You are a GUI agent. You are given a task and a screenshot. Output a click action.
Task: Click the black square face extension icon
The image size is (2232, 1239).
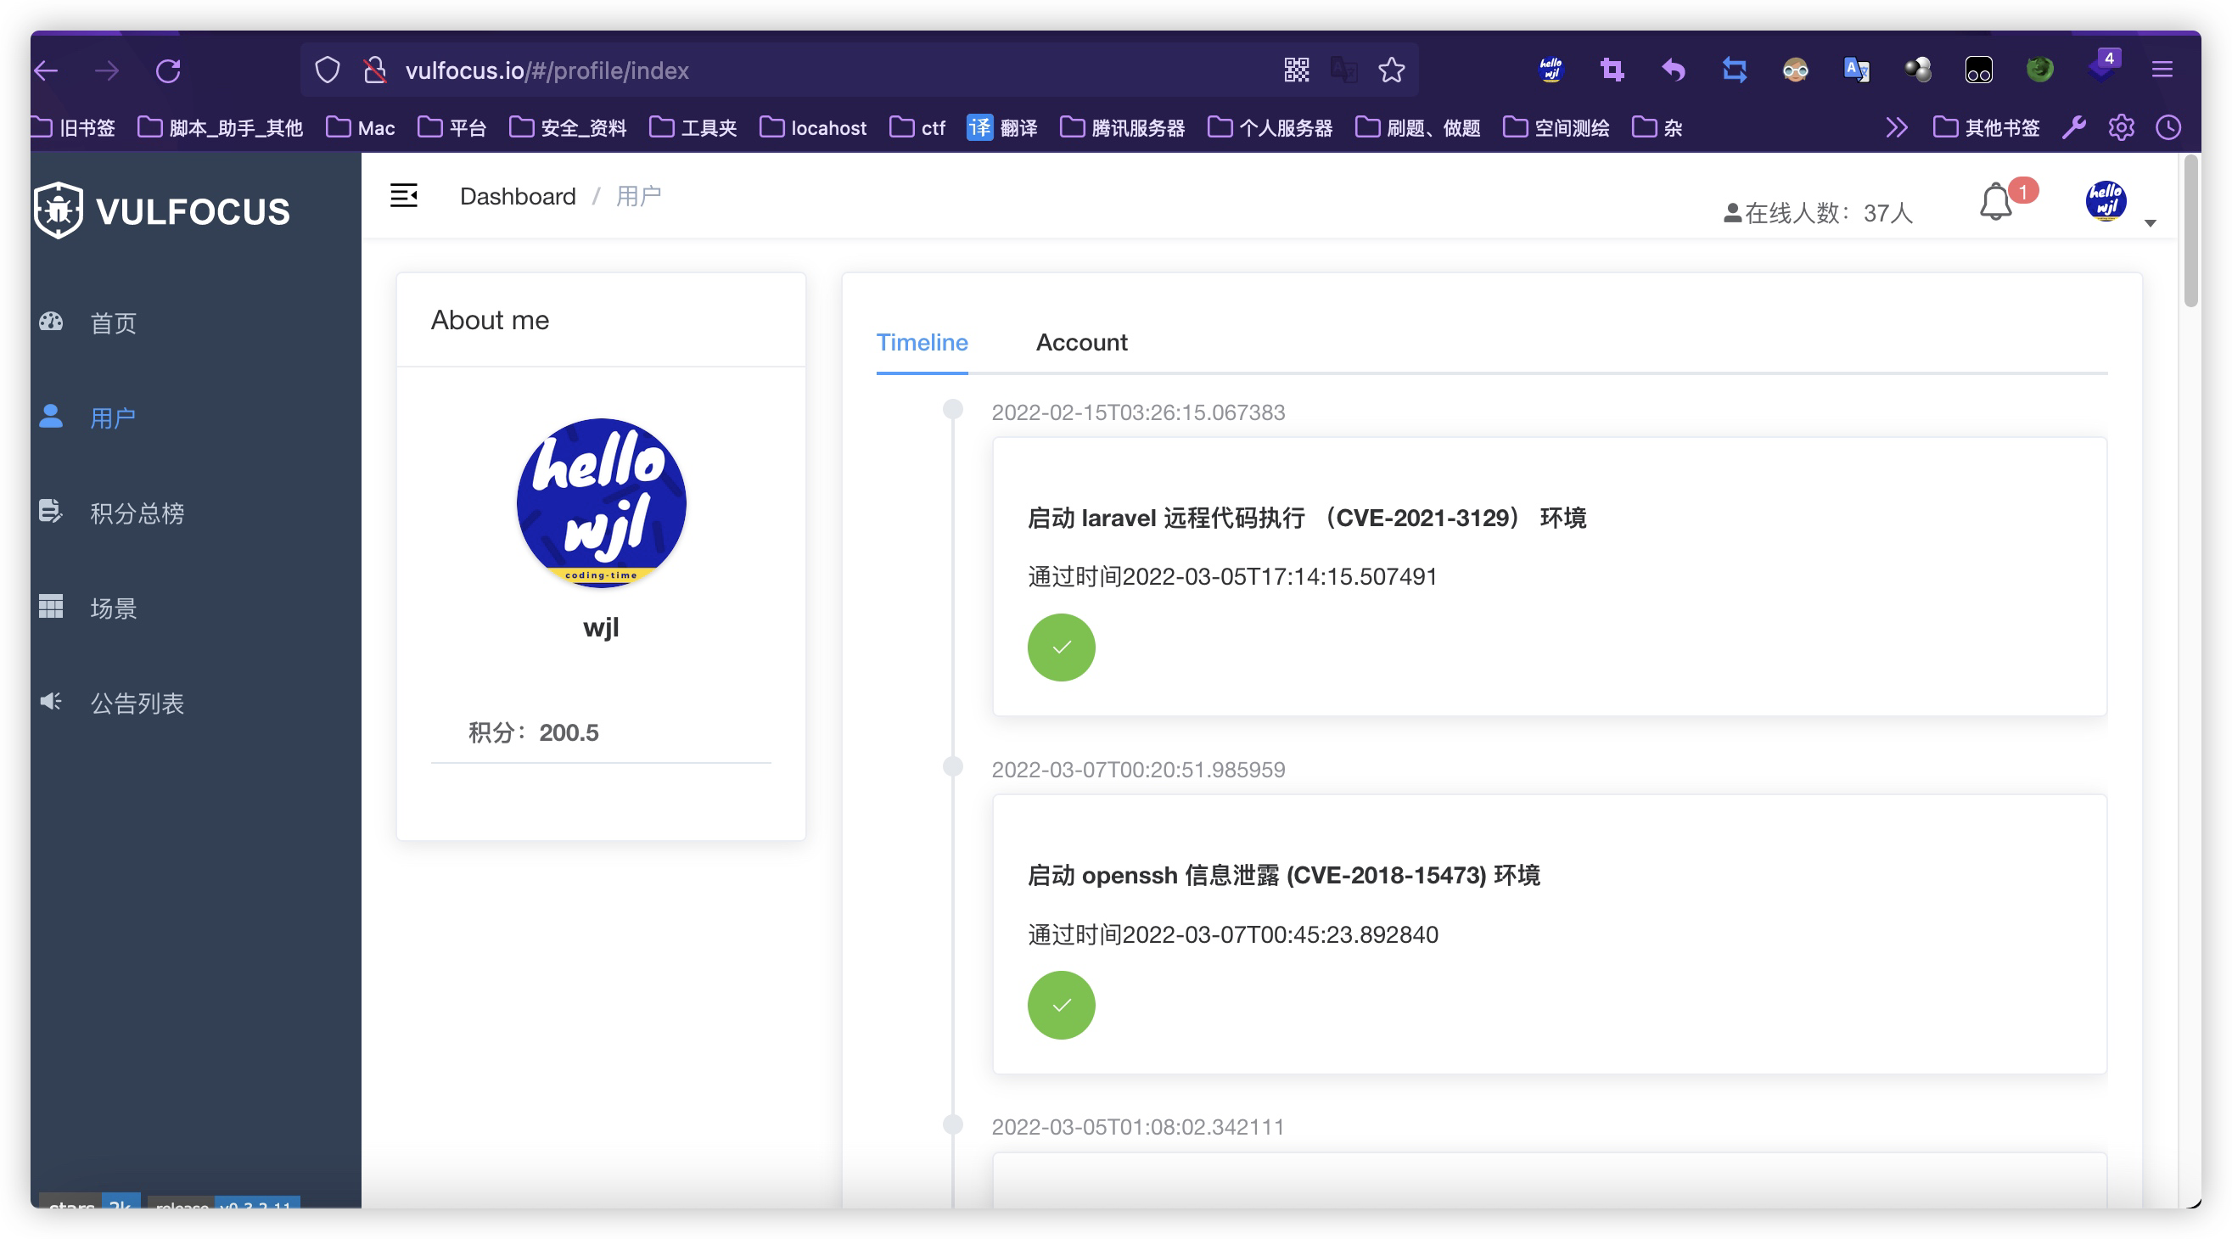pyautogui.click(x=1979, y=70)
